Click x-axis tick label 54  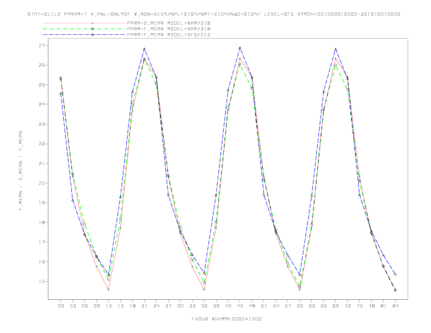click(276, 306)
